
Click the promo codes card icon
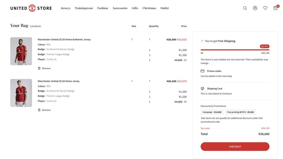(202, 71)
